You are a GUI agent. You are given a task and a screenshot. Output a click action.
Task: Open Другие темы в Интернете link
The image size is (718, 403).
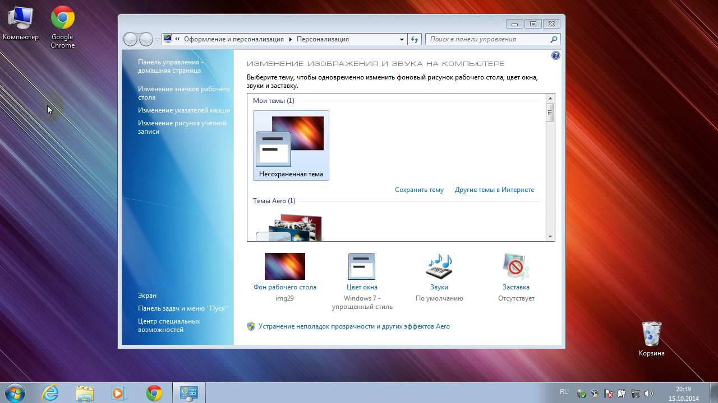(x=494, y=190)
